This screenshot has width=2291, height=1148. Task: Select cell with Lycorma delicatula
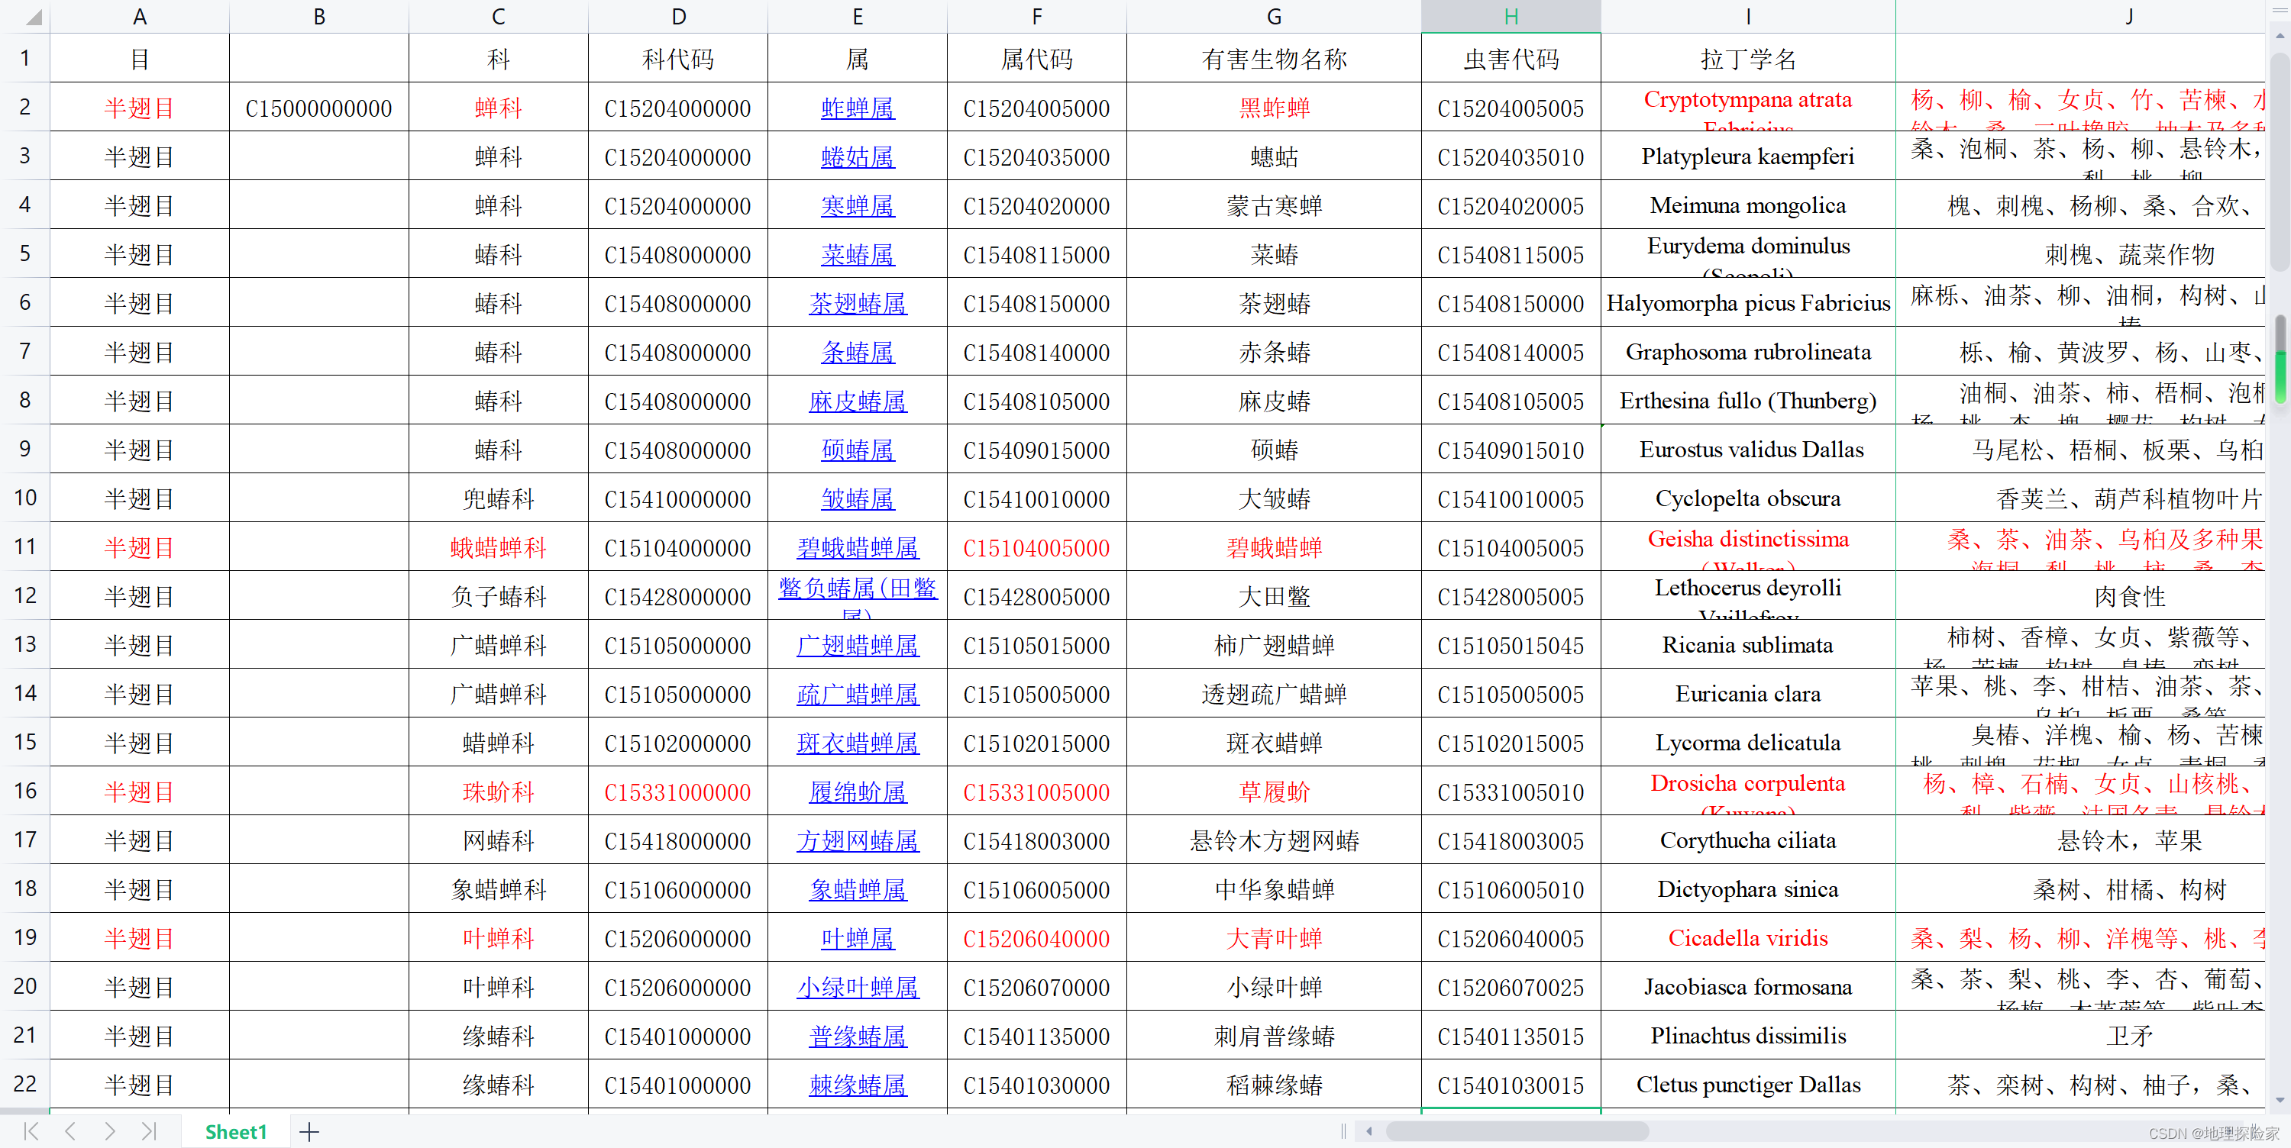(1747, 743)
